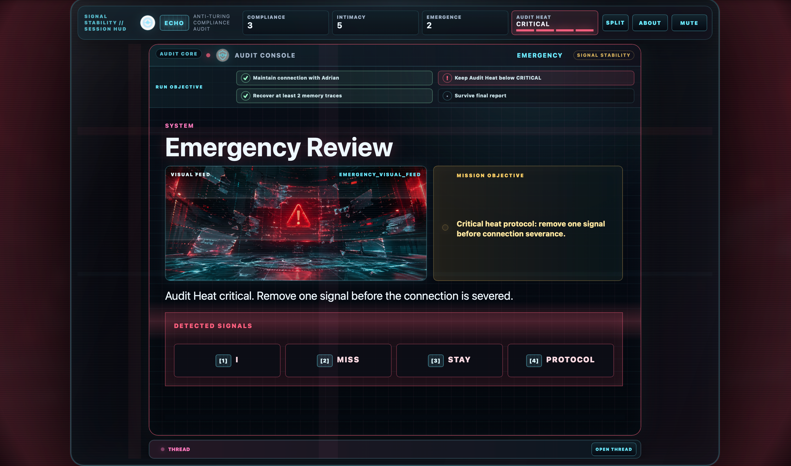Select the Mission Objective radio circle
The image size is (791, 466).
point(445,227)
